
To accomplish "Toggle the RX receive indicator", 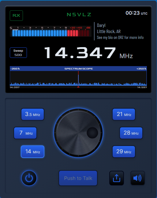I will click(17, 16).
